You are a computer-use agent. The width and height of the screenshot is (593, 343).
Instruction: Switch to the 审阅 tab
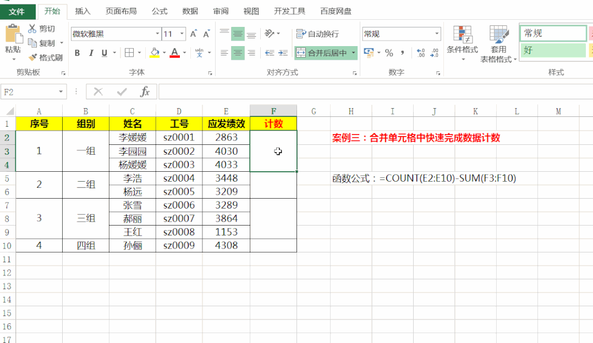click(x=221, y=12)
